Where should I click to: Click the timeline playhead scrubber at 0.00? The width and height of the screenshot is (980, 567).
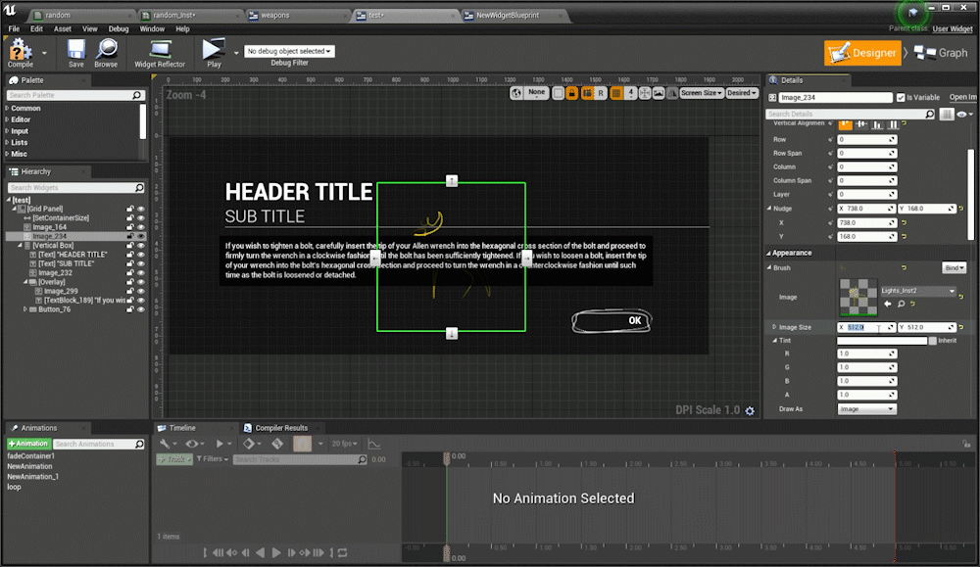(446, 458)
